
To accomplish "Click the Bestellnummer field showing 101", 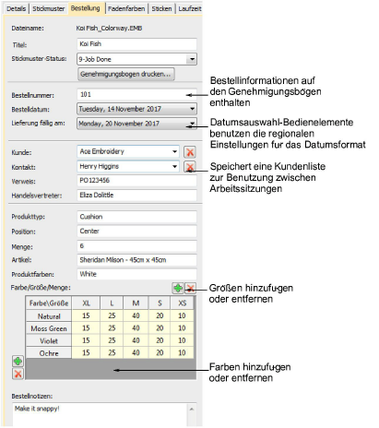I will coord(136,94).
